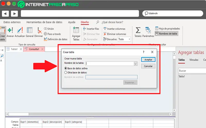Open the Parámetros dialog
Image resolution: width=206 pixels, height=128 pixels.
pos(148,32)
